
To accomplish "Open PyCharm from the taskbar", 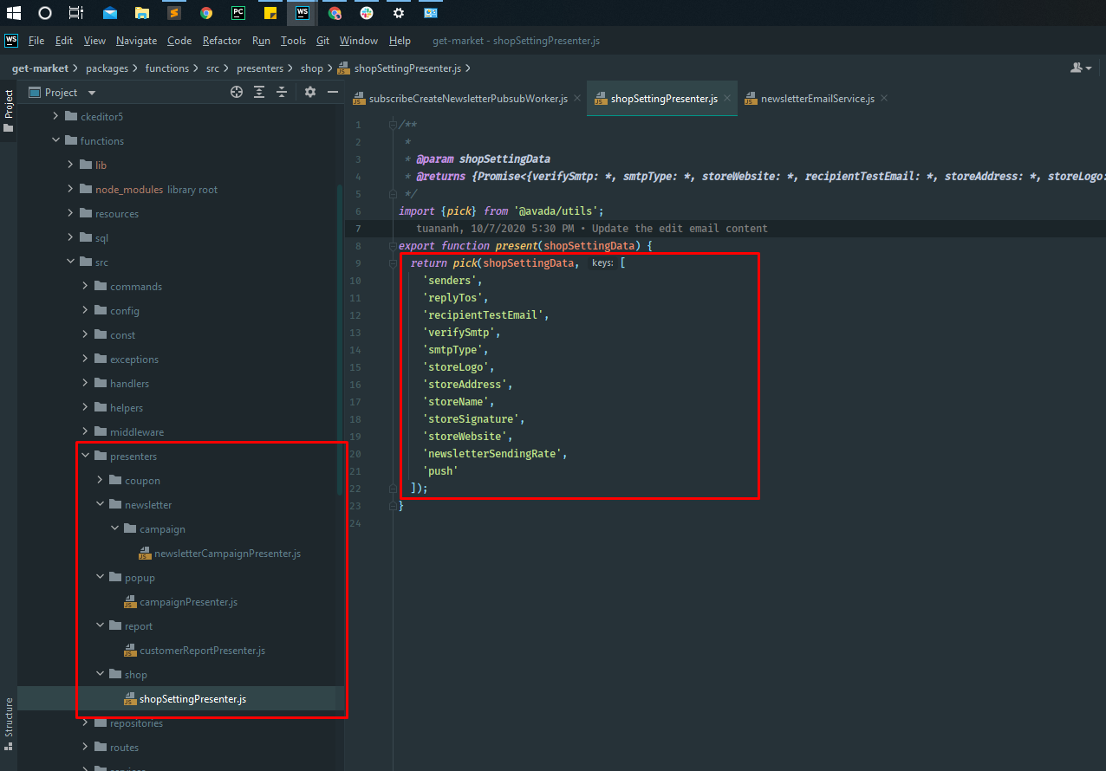I will (x=237, y=13).
